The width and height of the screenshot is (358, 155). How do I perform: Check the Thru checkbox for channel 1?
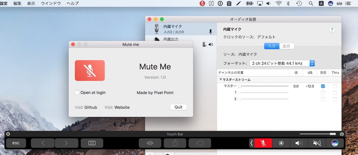335,93
